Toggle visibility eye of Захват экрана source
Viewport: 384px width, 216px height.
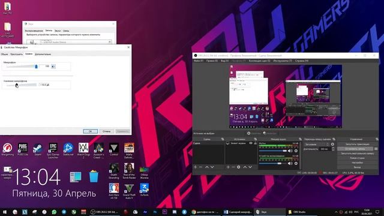pyautogui.click(x=251, y=143)
